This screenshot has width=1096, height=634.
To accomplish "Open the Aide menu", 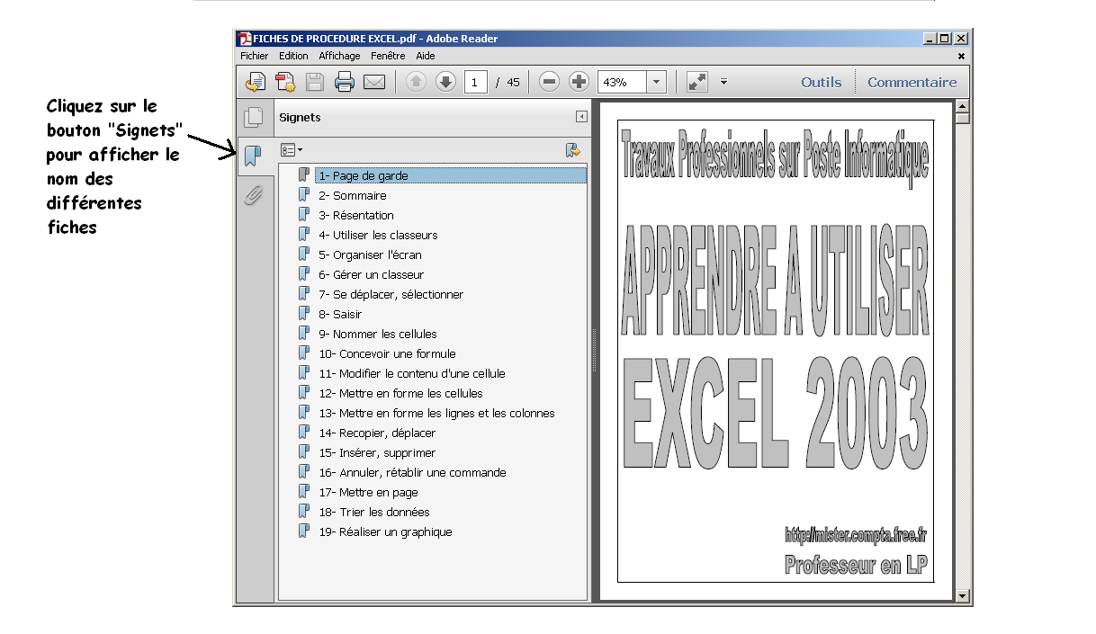I will coord(425,56).
